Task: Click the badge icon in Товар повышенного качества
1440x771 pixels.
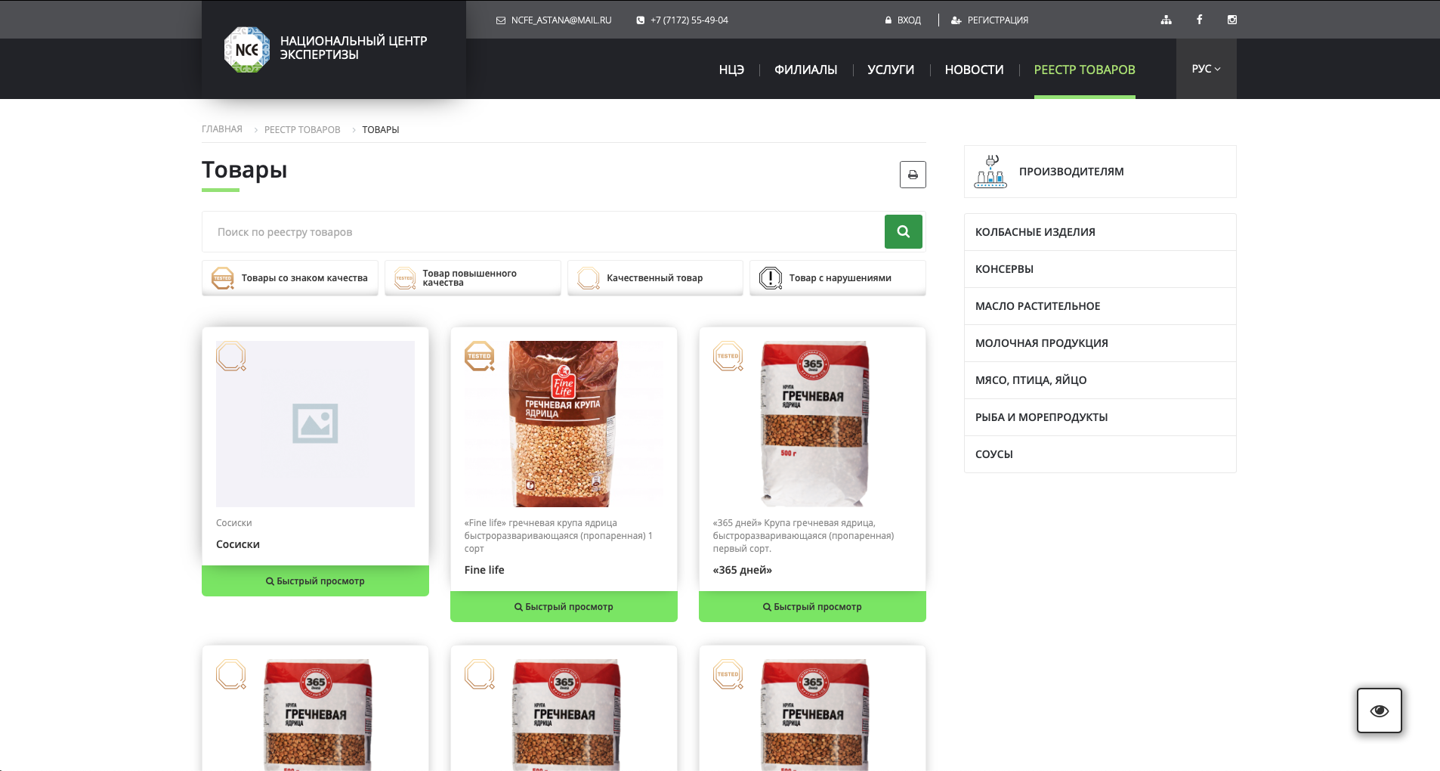Action: [x=405, y=278]
